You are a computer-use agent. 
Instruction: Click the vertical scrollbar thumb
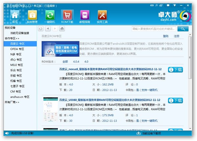point(190,58)
